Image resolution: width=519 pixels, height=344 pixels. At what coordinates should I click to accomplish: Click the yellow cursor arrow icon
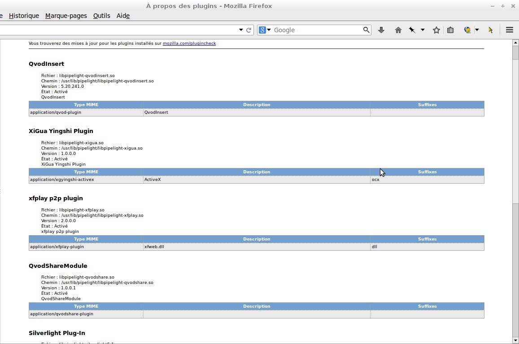click(x=491, y=30)
